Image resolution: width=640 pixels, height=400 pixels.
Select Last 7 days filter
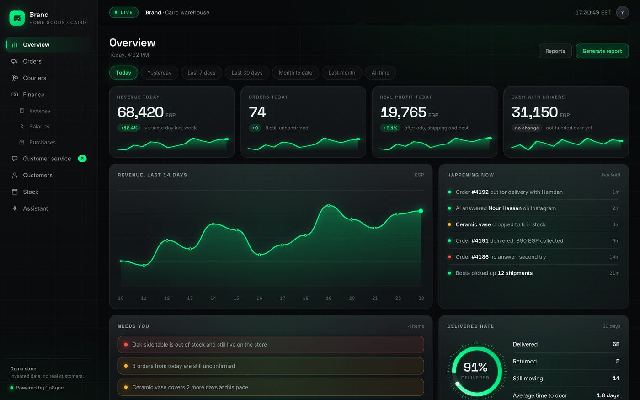[x=201, y=73]
